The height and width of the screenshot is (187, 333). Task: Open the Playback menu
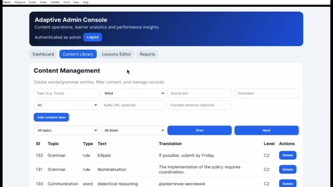[20, 2]
